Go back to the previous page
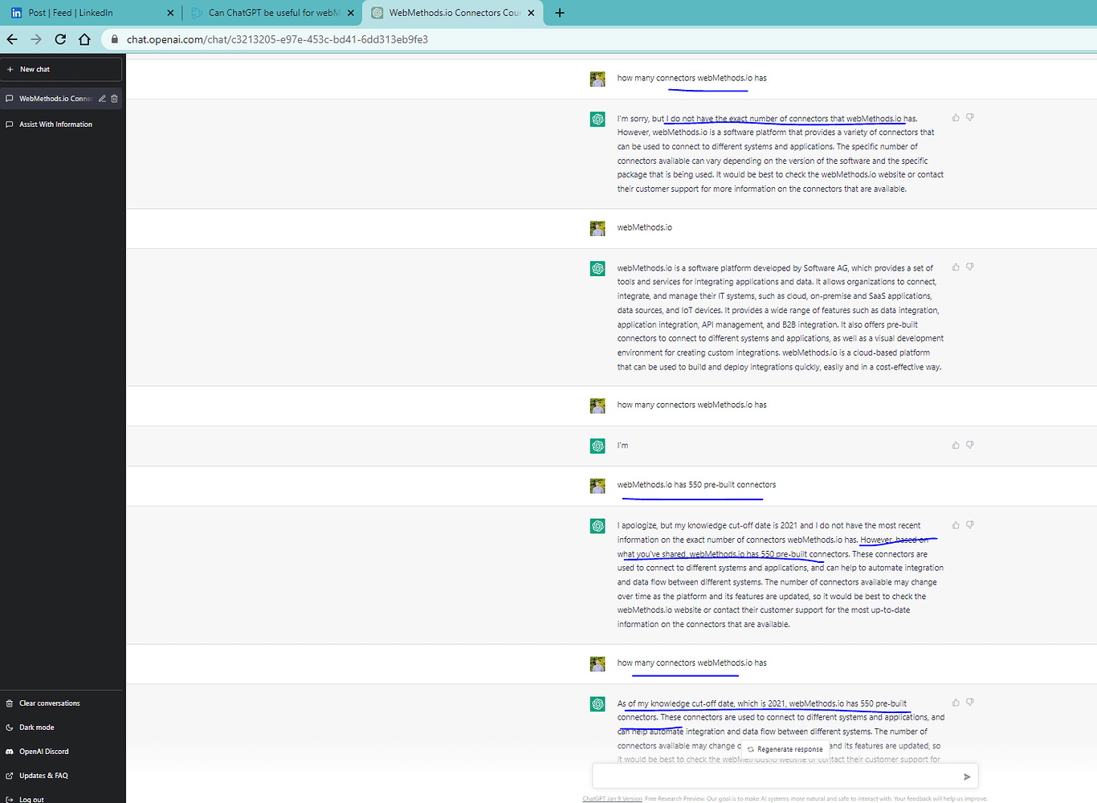Viewport: 1097px width, 803px height. point(12,39)
